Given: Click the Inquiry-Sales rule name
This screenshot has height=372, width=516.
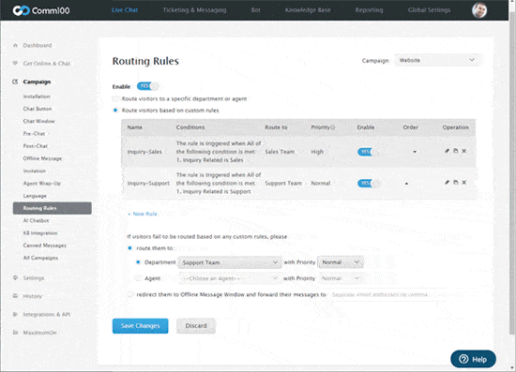Looking at the screenshot, I should (144, 152).
